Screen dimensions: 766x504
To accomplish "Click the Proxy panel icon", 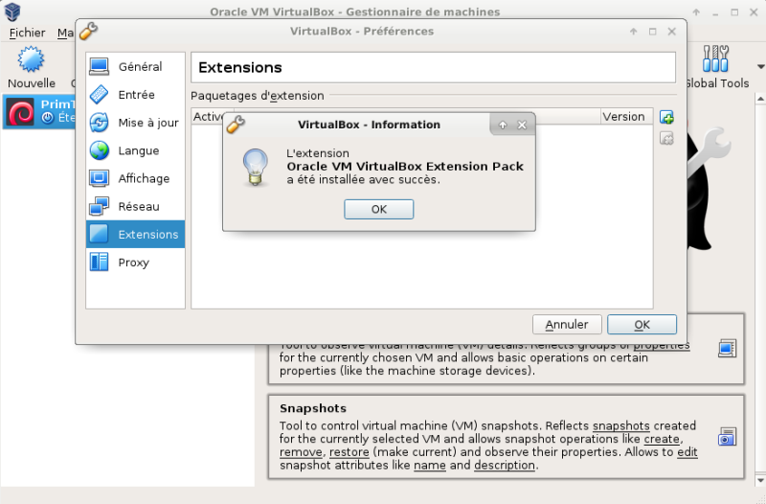I will tap(100, 262).
